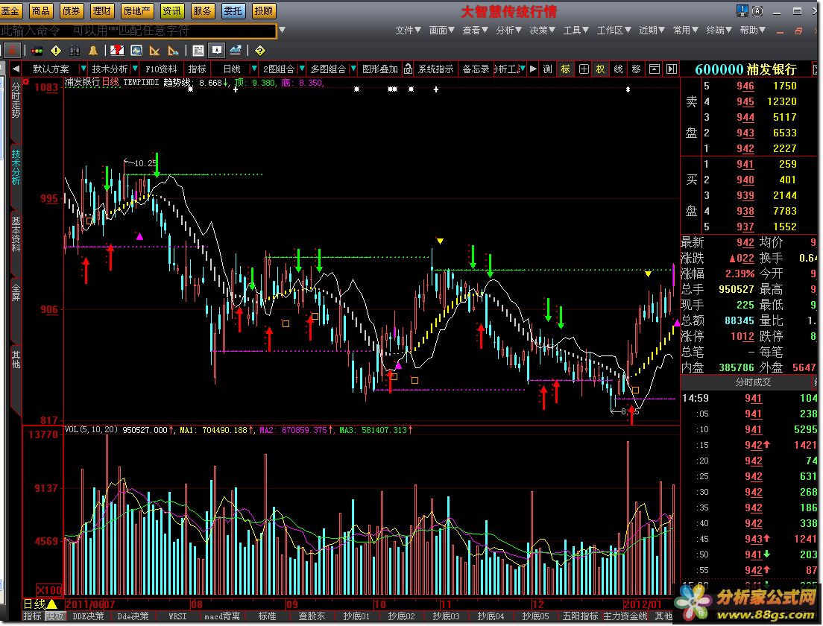Image resolution: width=823 pixels, height=626 pixels.
Task: Select the 主力资金线 indicator tab
Action: (x=625, y=616)
